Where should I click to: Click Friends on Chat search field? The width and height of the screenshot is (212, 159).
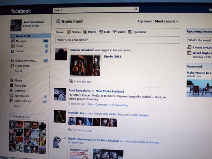28,117
